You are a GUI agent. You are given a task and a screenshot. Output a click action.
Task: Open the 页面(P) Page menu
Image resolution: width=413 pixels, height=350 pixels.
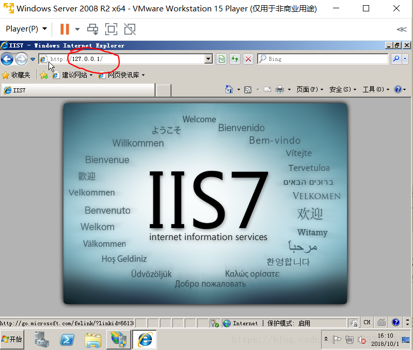(309, 89)
